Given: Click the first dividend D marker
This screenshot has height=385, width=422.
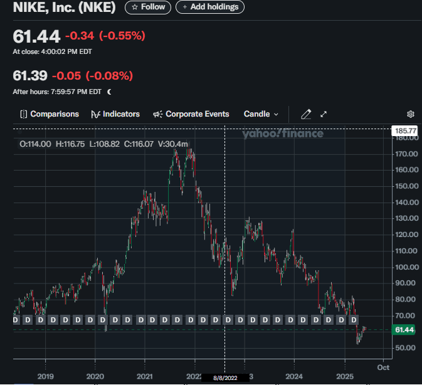Looking at the screenshot, I should point(16,320).
